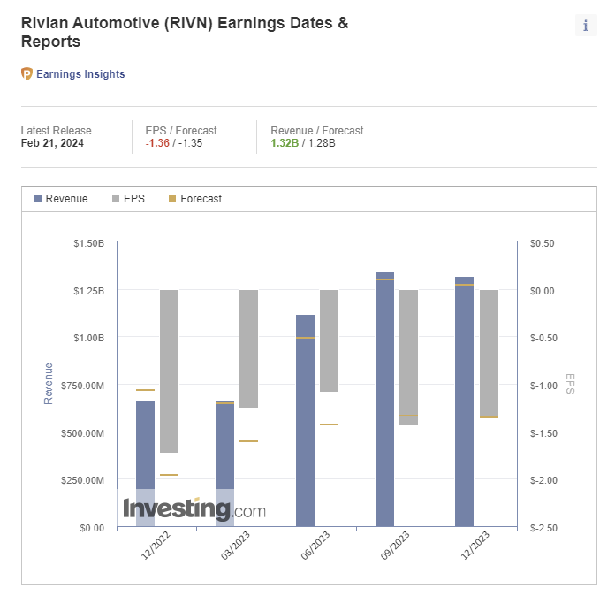Image resolution: width=615 pixels, height=596 pixels.
Task: Click the 03/2023 EPS forecast marker
Action: tap(248, 441)
